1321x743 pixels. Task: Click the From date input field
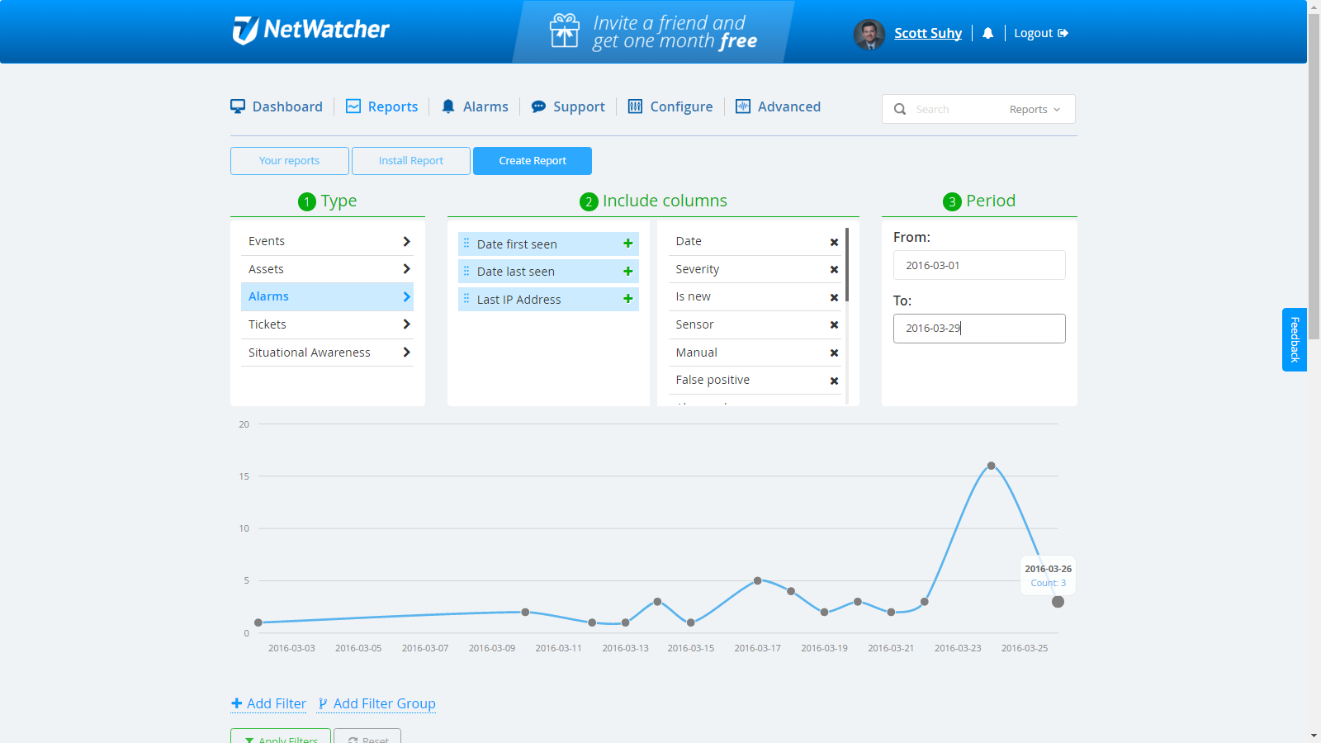pos(978,265)
